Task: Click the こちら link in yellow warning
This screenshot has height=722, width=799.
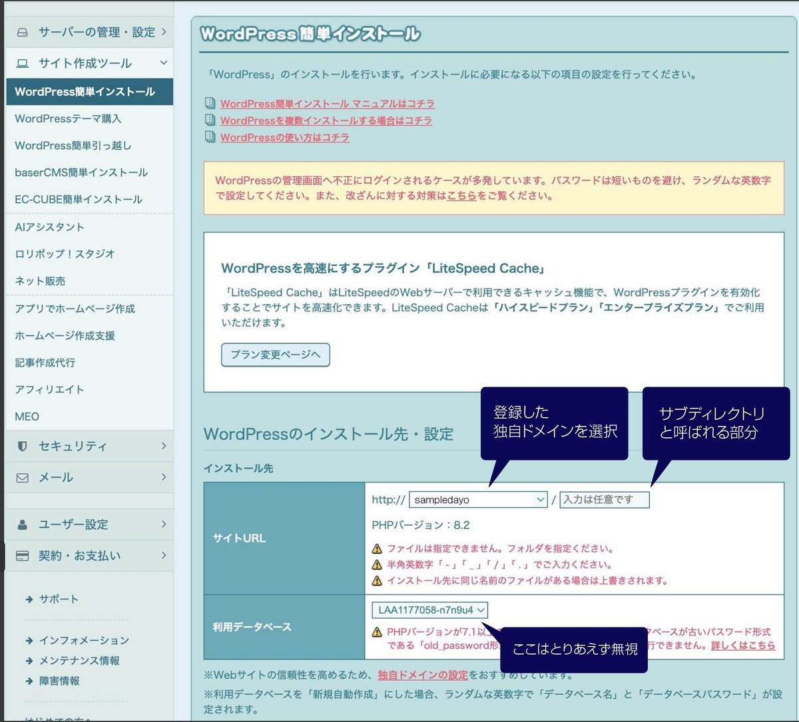Action: pyautogui.click(x=461, y=196)
